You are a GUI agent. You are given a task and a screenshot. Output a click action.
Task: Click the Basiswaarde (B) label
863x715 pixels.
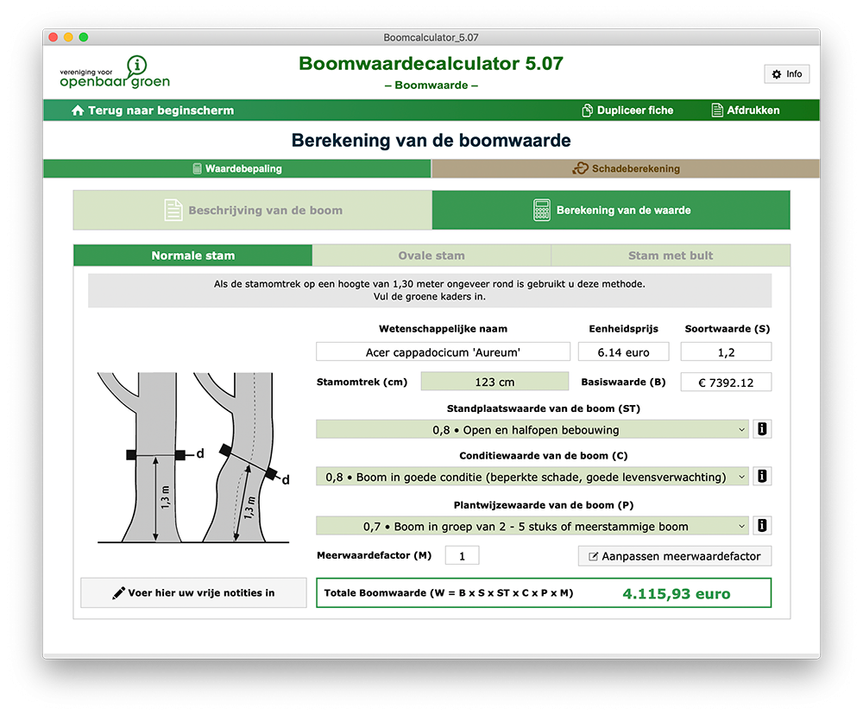tap(623, 382)
